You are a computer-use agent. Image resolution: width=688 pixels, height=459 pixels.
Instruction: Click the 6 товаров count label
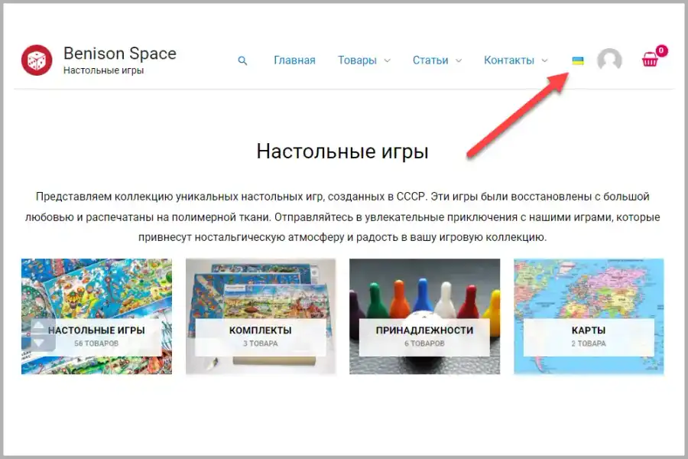point(425,343)
